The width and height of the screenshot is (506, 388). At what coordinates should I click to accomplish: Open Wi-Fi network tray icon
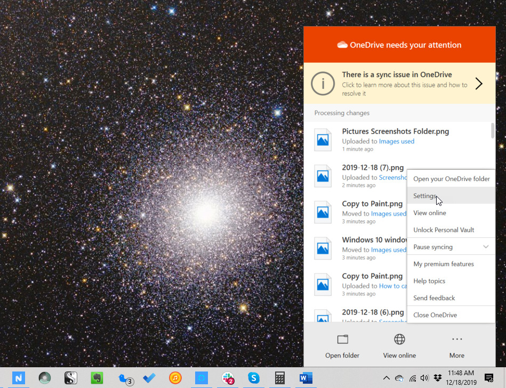coord(412,378)
